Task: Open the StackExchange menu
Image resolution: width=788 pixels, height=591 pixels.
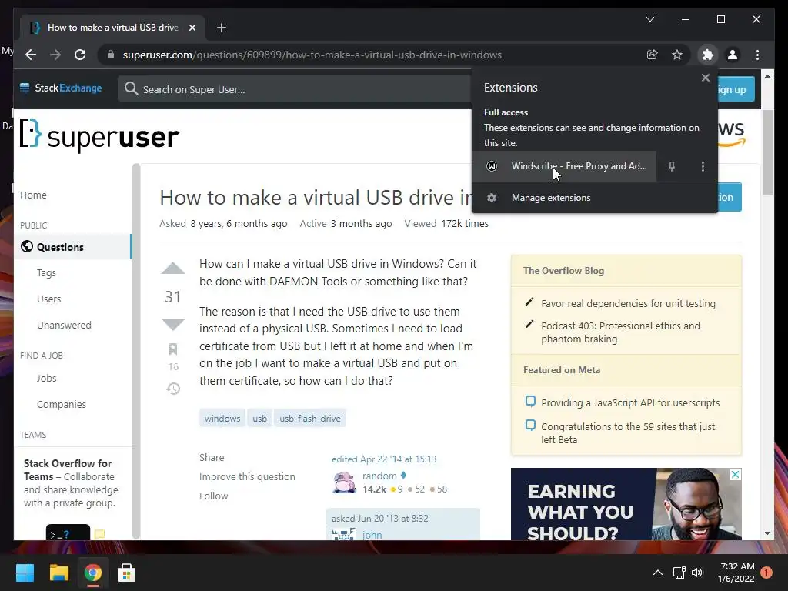Action: click(x=60, y=88)
